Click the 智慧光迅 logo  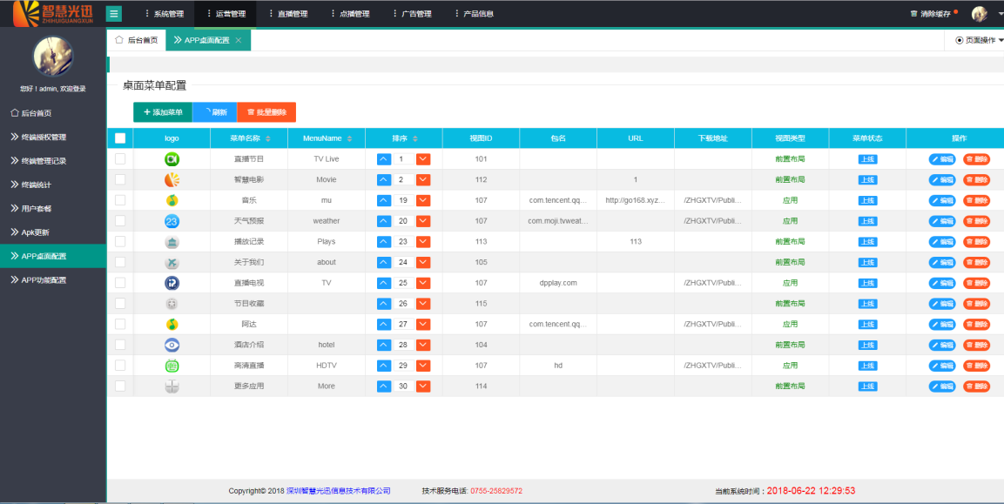pyautogui.click(x=53, y=13)
